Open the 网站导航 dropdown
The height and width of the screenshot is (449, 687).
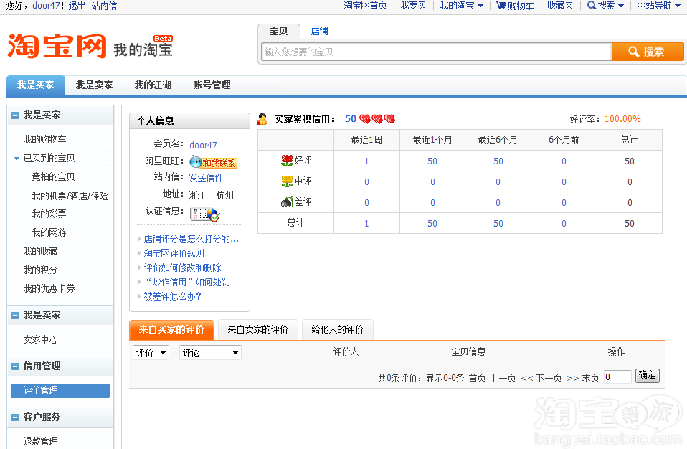pos(658,6)
